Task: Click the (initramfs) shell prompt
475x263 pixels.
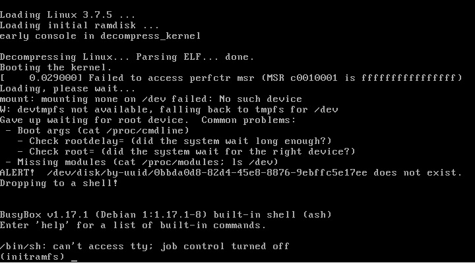Action: [x=32, y=256]
